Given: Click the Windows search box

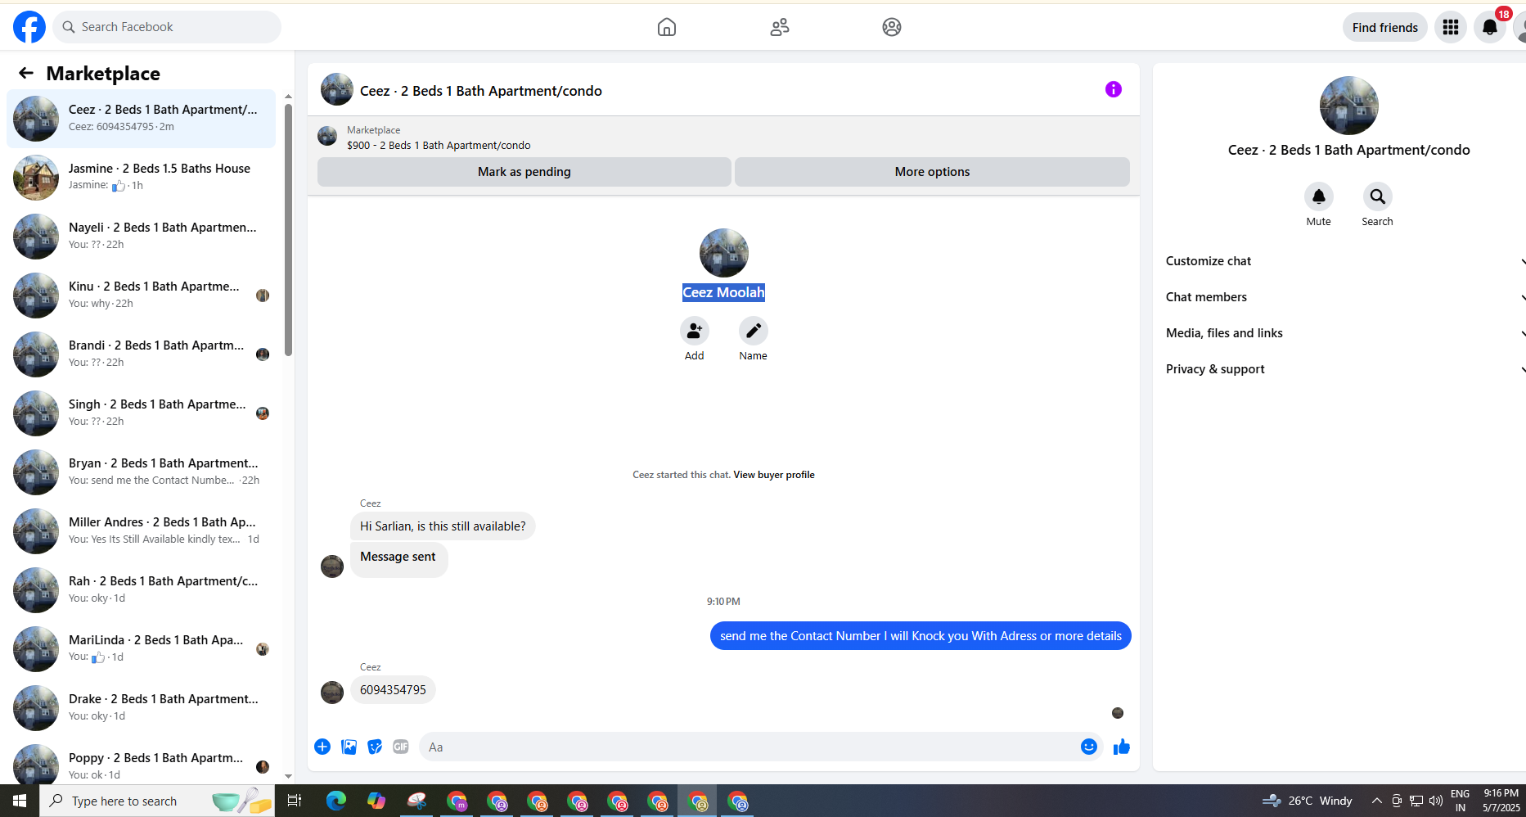Looking at the screenshot, I should click(156, 801).
